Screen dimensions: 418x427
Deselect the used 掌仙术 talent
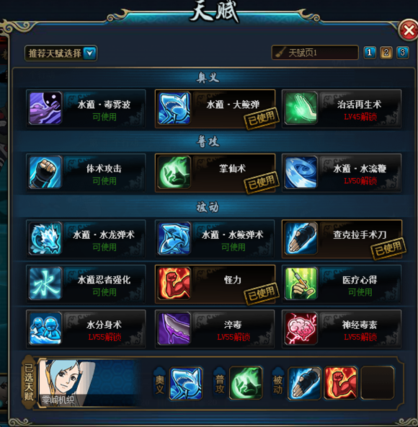[215, 173]
